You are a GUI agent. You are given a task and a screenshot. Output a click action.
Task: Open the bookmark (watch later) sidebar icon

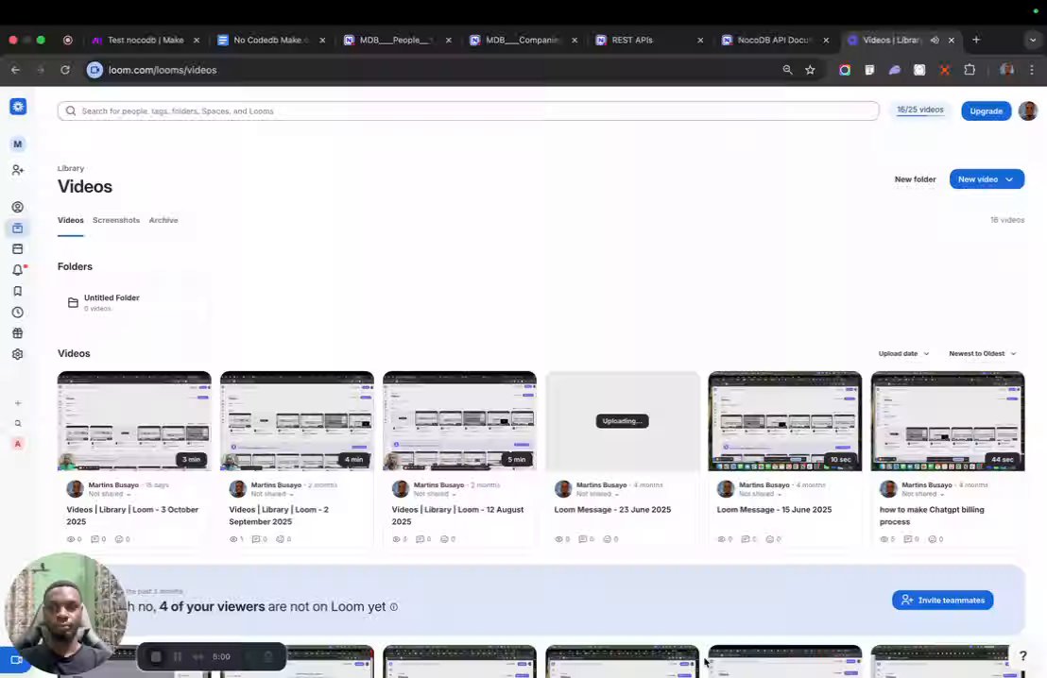click(x=18, y=291)
